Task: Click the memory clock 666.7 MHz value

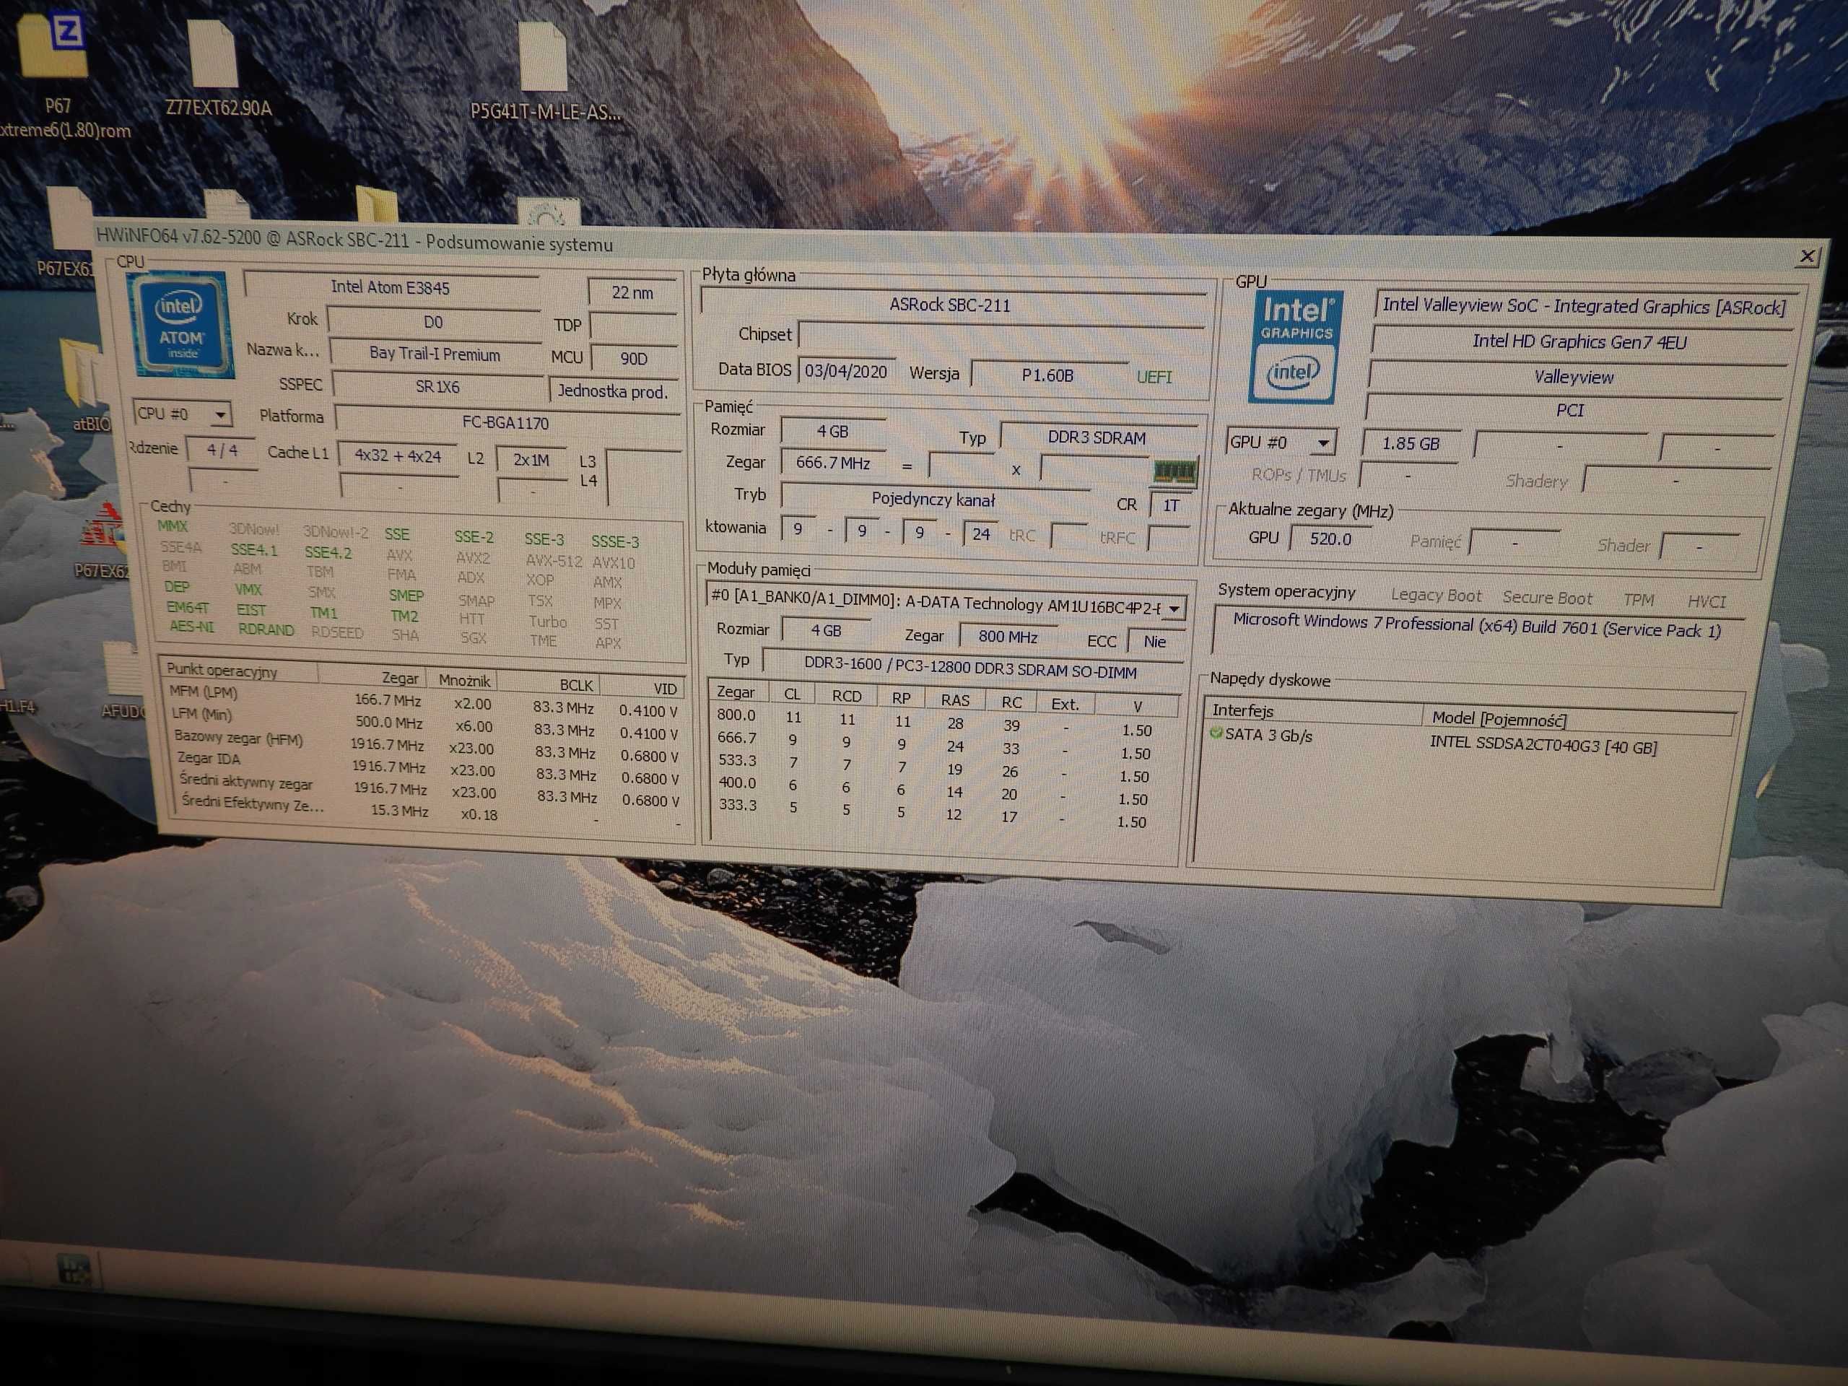Action: 832,462
